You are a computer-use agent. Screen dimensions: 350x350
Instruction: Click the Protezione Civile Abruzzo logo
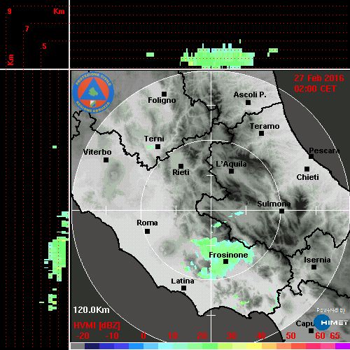click(x=93, y=92)
